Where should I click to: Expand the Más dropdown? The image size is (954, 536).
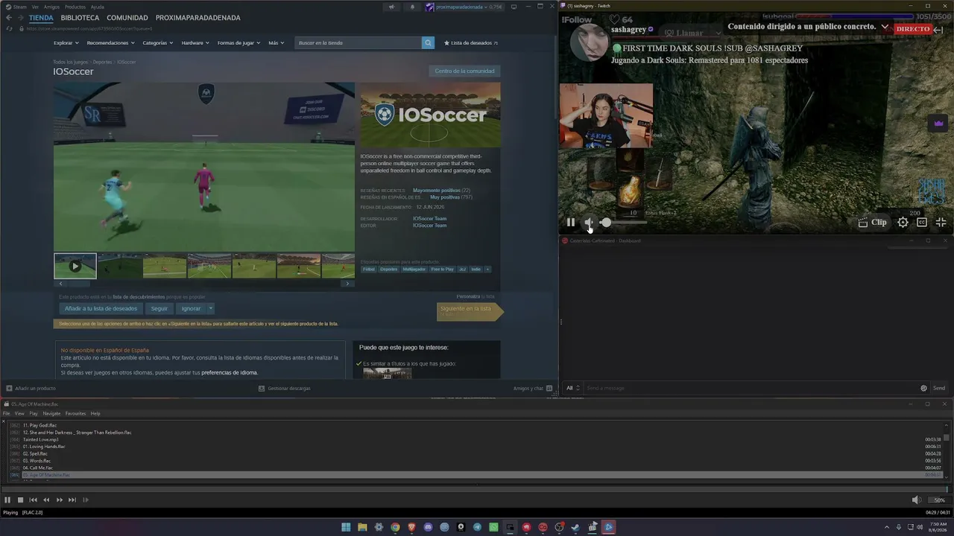(x=276, y=43)
